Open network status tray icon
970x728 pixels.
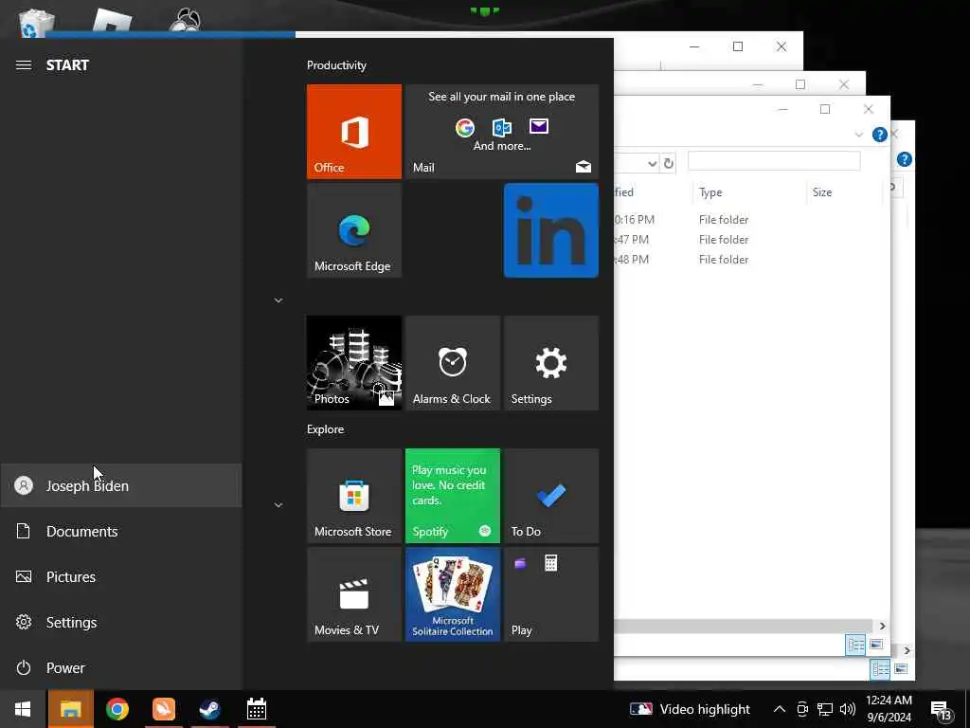click(825, 709)
